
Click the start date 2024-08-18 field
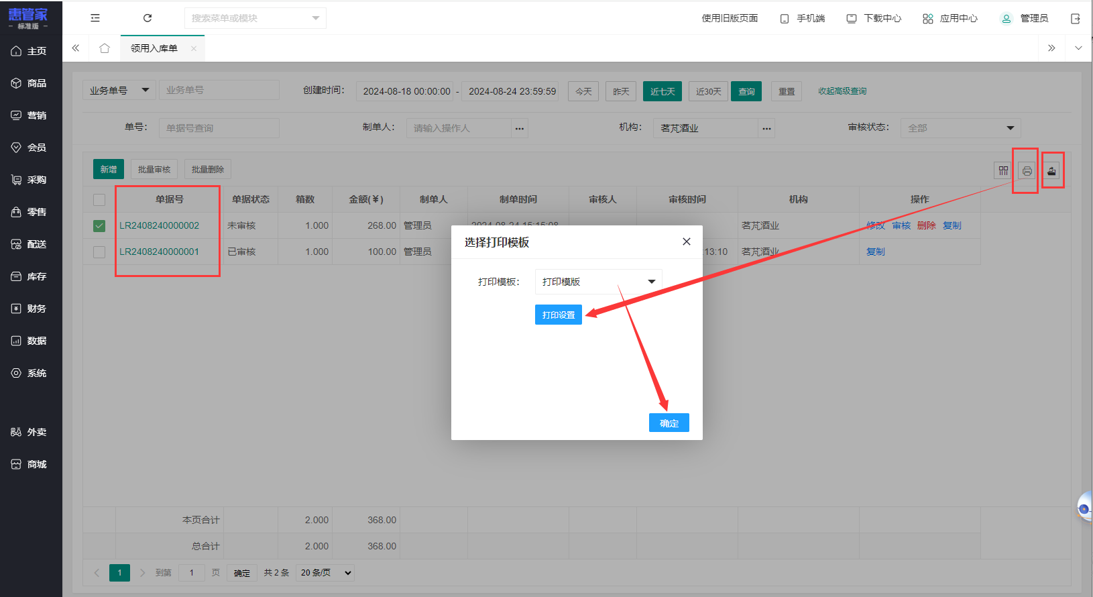(406, 91)
